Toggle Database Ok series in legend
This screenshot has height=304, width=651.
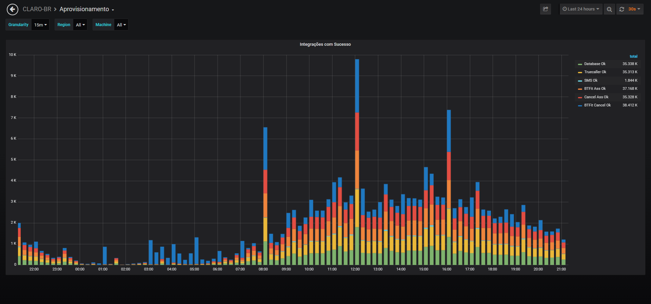coord(595,64)
